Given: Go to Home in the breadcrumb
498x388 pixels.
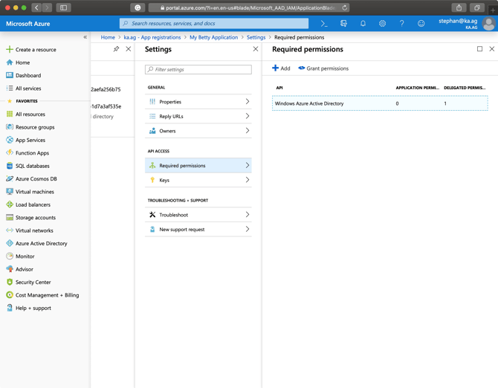Looking at the screenshot, I should [x=108, y=37].
